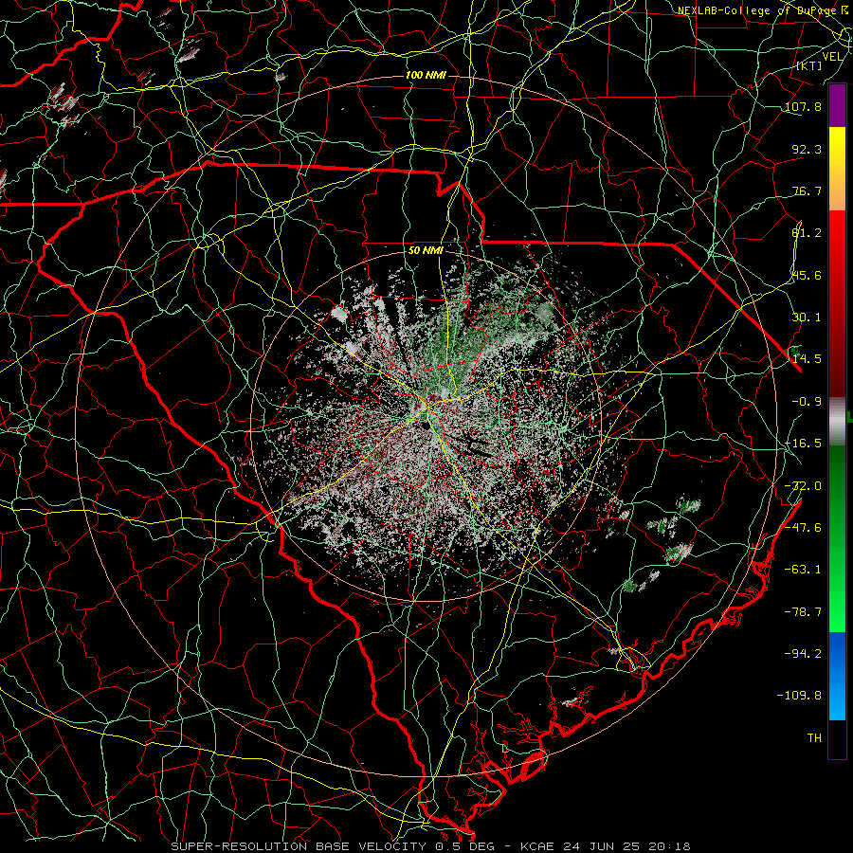The image size is (853, 853).
Task: Click the 100 NMI range ring label
Action: click(x=426, y=75)
